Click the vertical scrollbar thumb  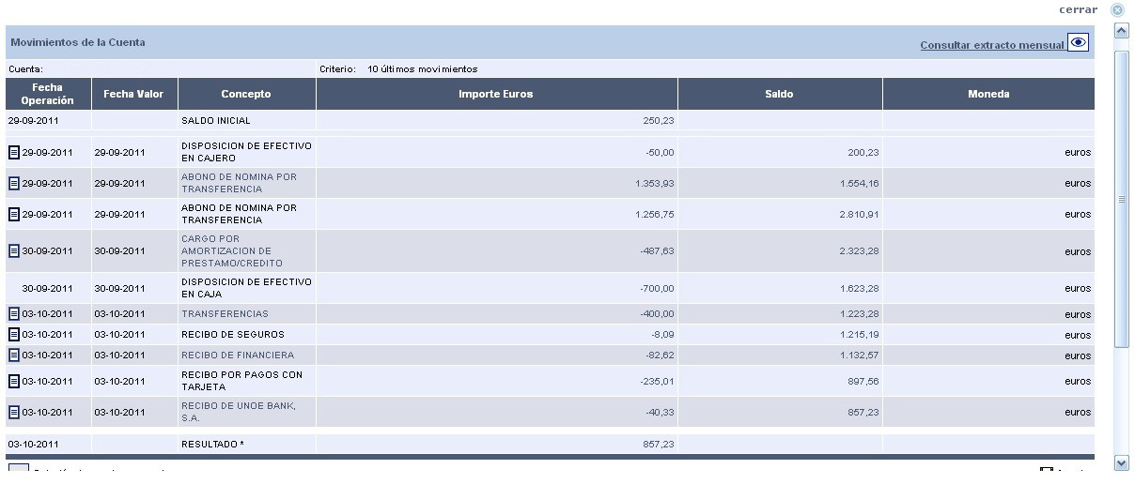[1121, 199]
